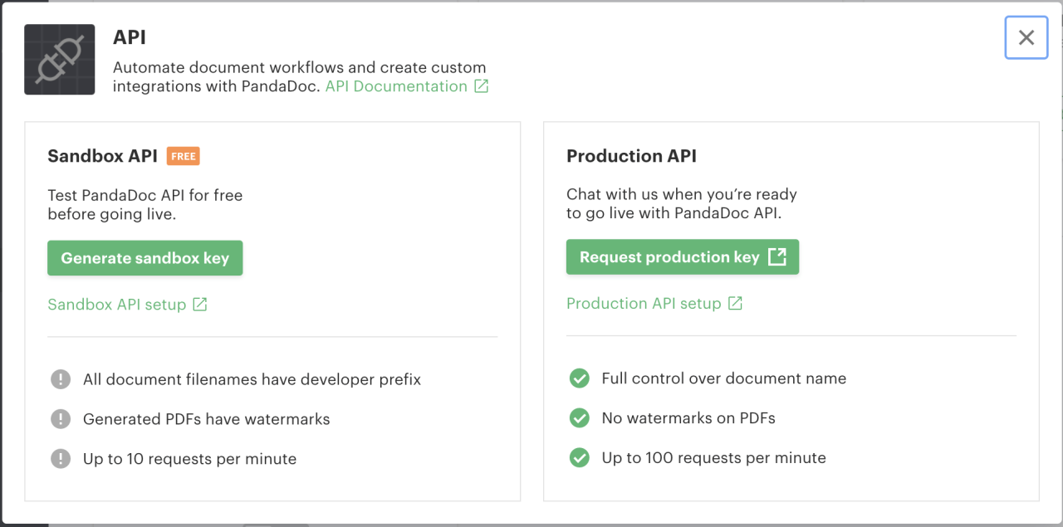Click checkmark beside 100 requests per minute
Viewport: 1063px width, 527px height.
[579, 457]
